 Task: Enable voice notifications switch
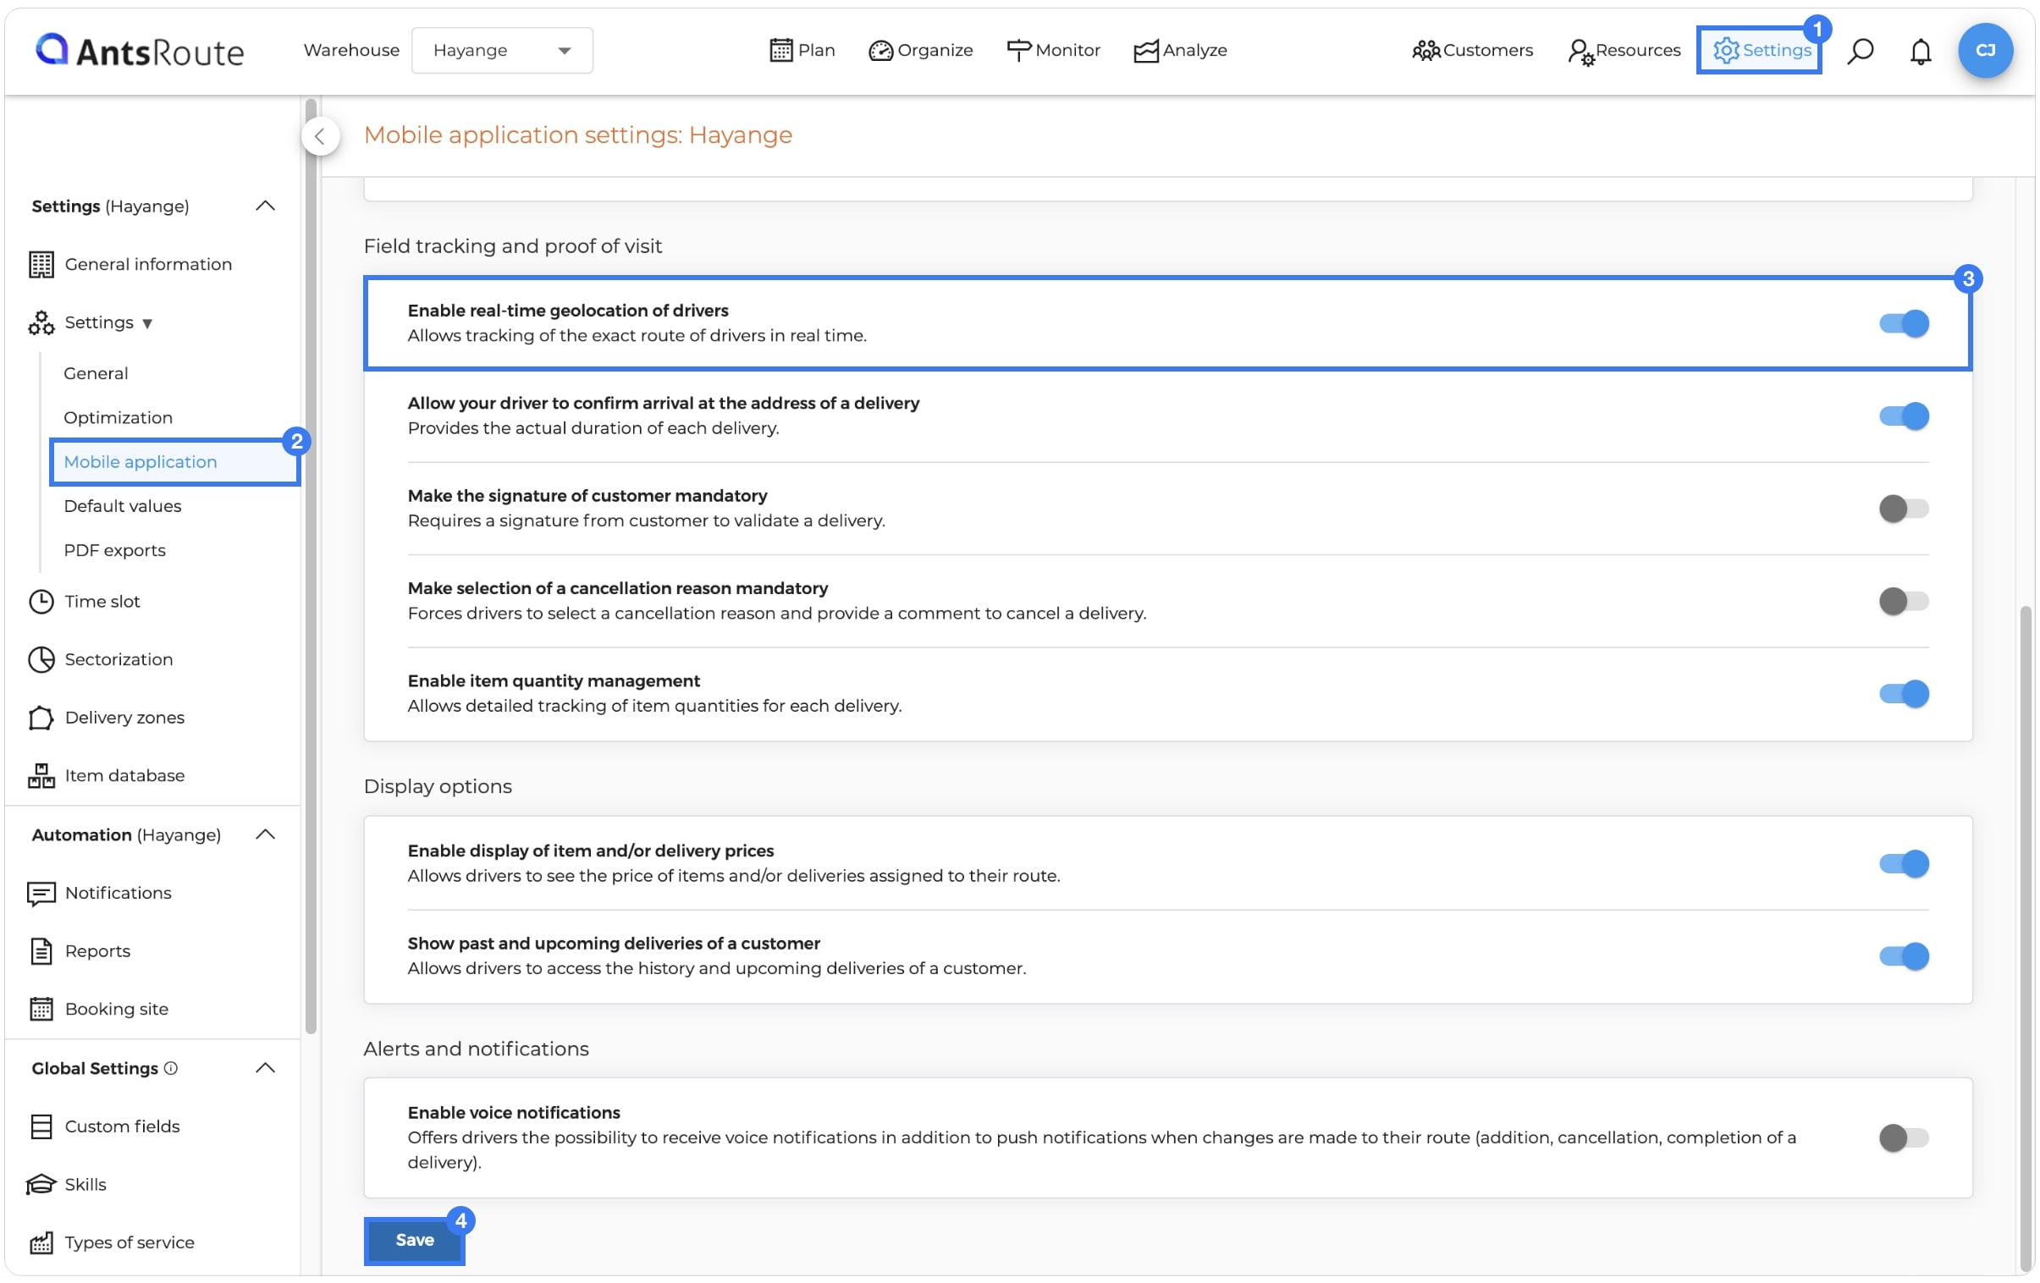pos(1903,1137)
